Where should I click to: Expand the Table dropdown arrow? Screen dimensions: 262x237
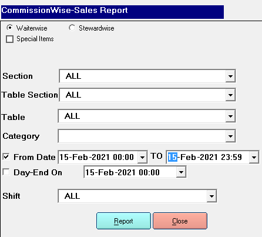click(230, 116)
